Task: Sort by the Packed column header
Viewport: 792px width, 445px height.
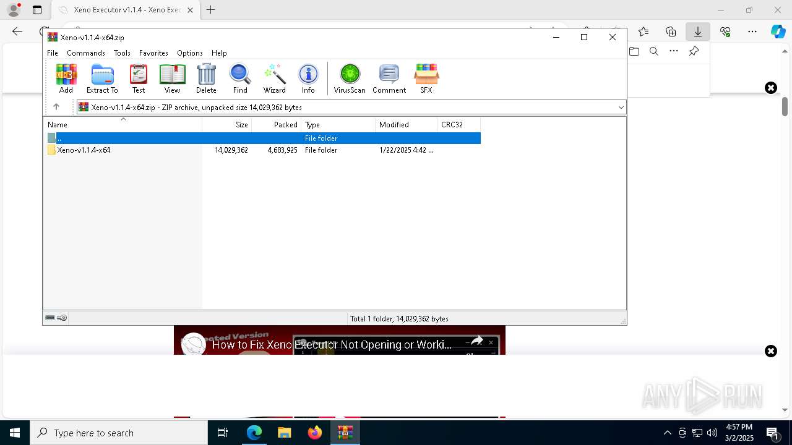Action: click(x=277, y=125)
